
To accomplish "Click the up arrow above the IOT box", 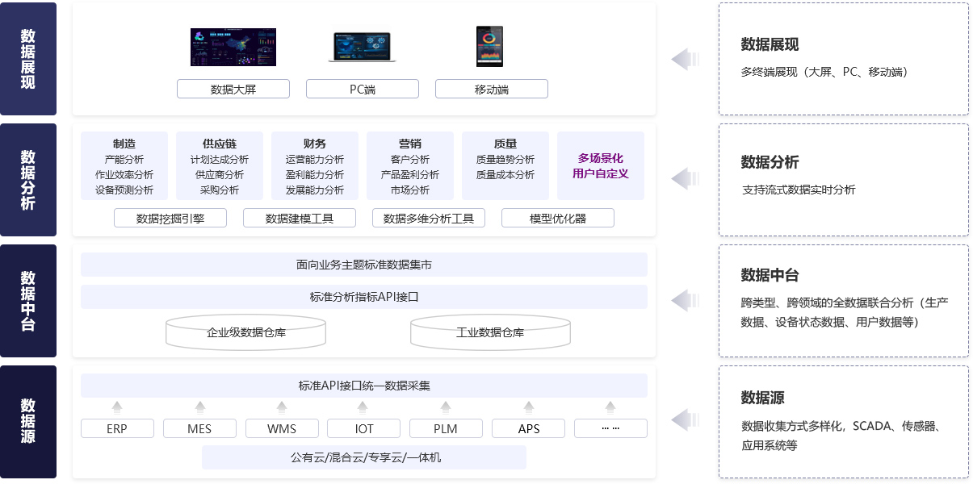I will coord(363,407).
